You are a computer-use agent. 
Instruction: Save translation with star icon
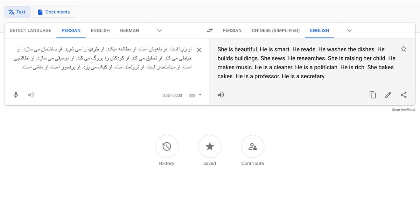(404, 49)
